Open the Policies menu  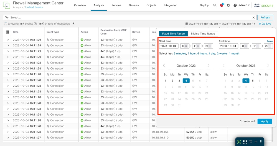tap(116, 5)
